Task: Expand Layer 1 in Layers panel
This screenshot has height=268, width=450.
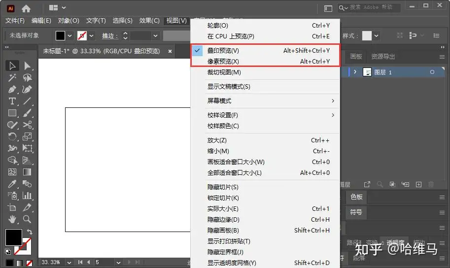Action: 355,72
